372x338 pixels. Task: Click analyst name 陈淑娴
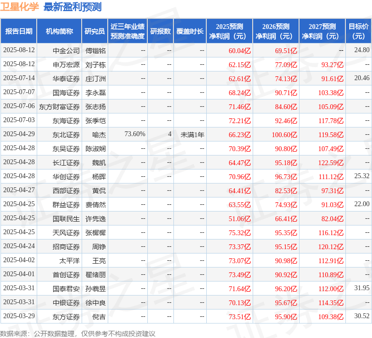point(96,149)
